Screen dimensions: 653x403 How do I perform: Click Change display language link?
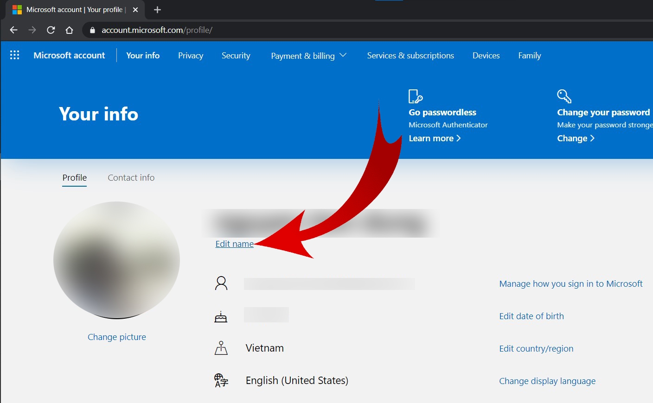tap(547, 381)
